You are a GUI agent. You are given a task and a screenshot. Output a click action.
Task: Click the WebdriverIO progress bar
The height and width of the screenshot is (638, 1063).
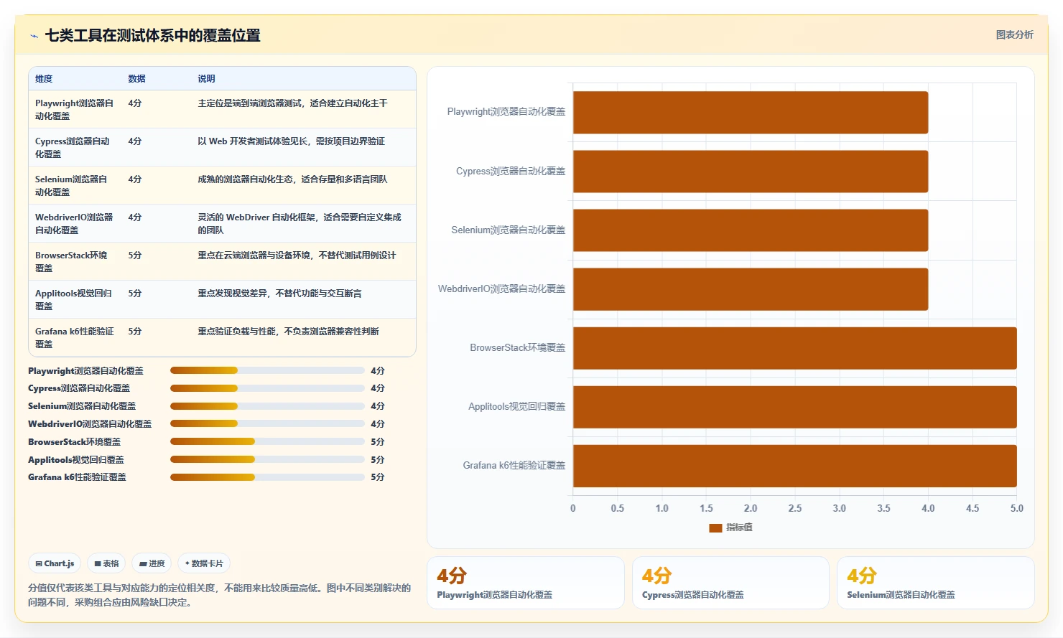(267, 423)
